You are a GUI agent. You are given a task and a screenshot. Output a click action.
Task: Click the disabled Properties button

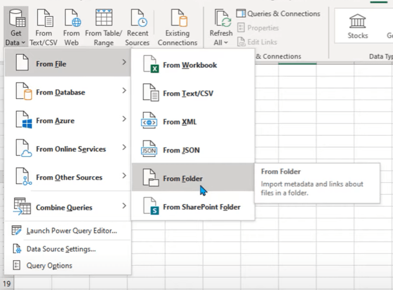click(258, 27)
